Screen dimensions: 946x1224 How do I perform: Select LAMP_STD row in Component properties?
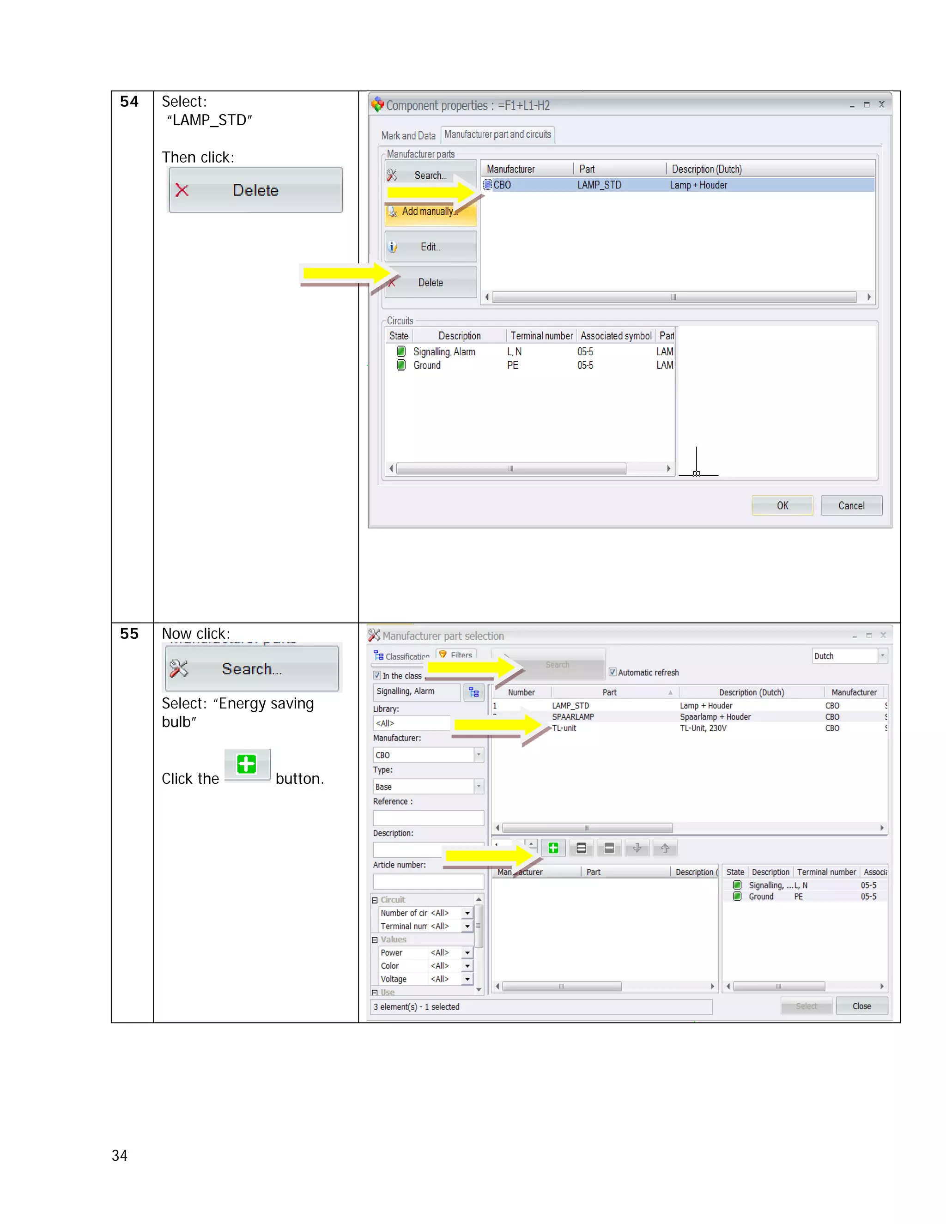[x=678, y=185]
